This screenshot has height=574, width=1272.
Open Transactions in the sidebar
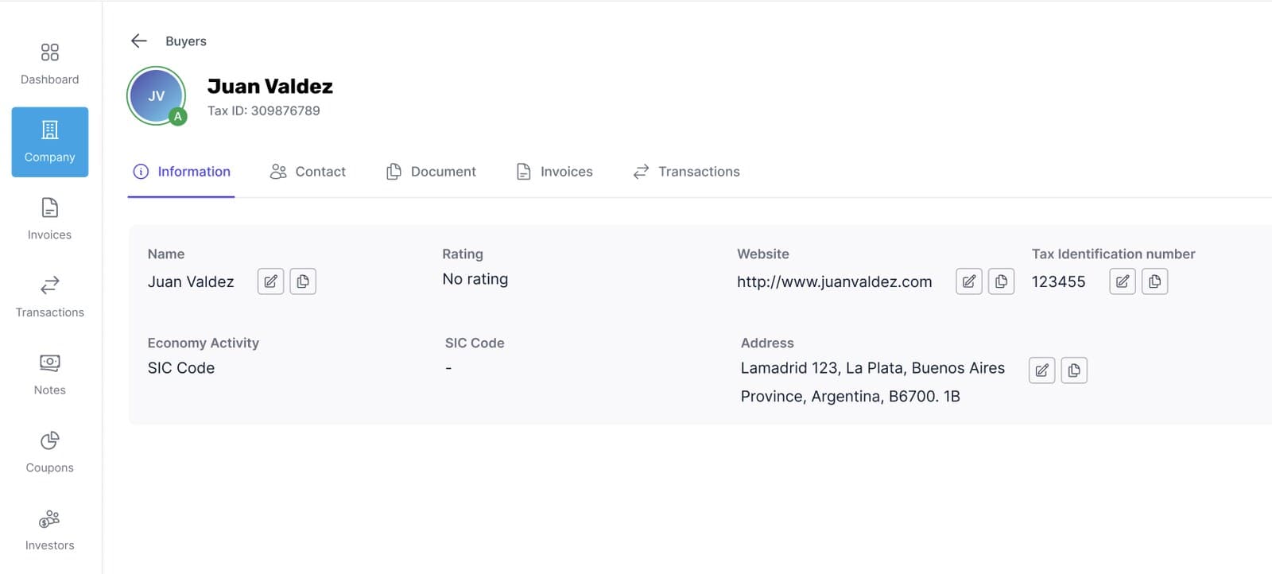[50, 297]
